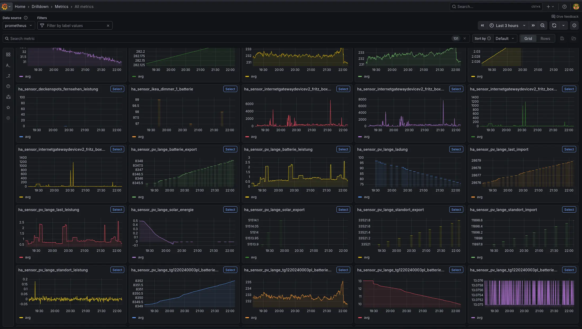582x329 pixels.
Task: Zoom out the time range with magnifier icon
Action: (x=542, y=25)
